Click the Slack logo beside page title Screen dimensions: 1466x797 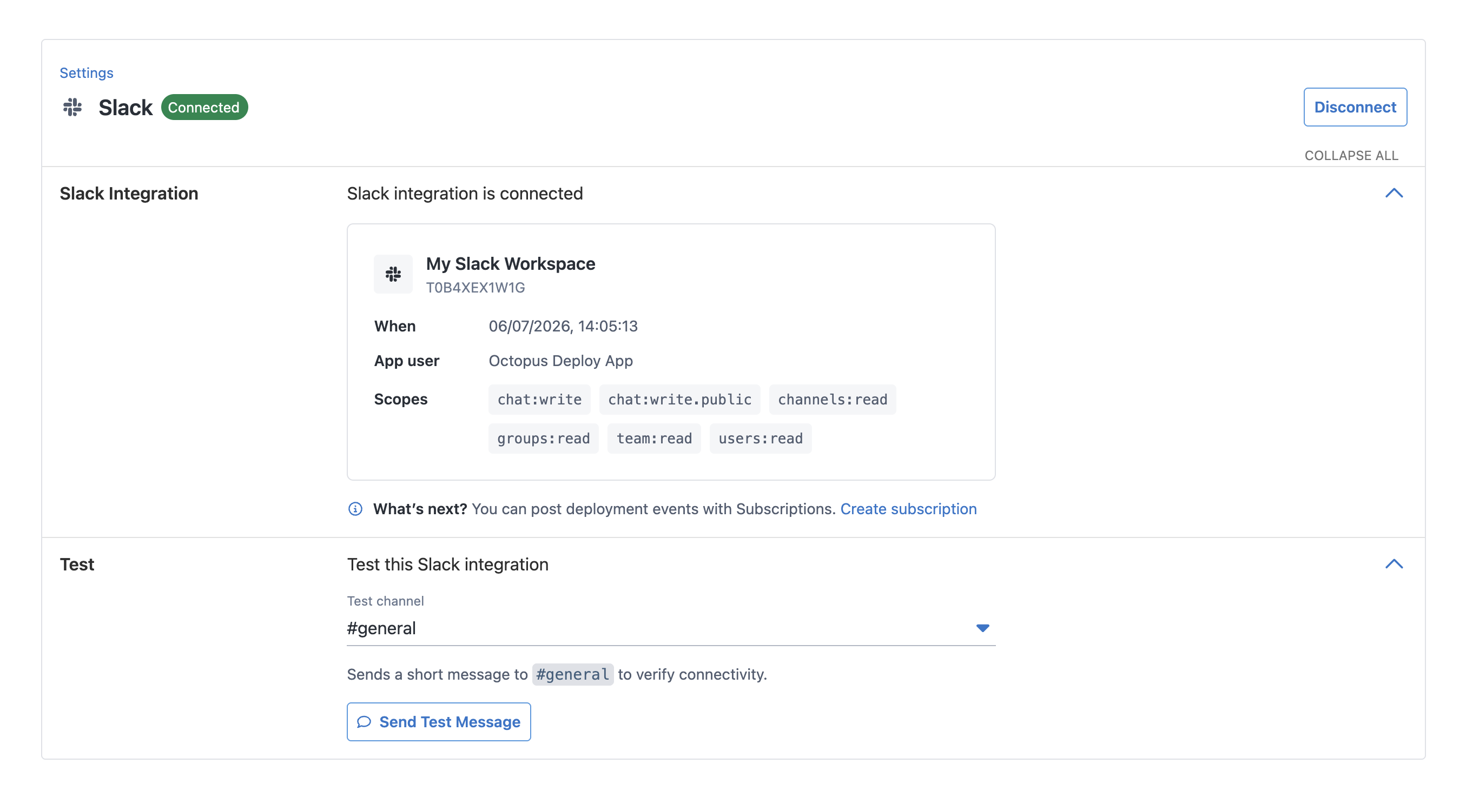72,107
